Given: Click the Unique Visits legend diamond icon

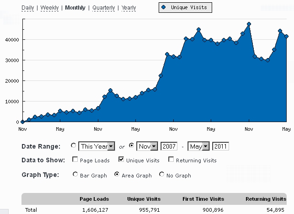Looking at the screenshot, I should pos(163,8).
